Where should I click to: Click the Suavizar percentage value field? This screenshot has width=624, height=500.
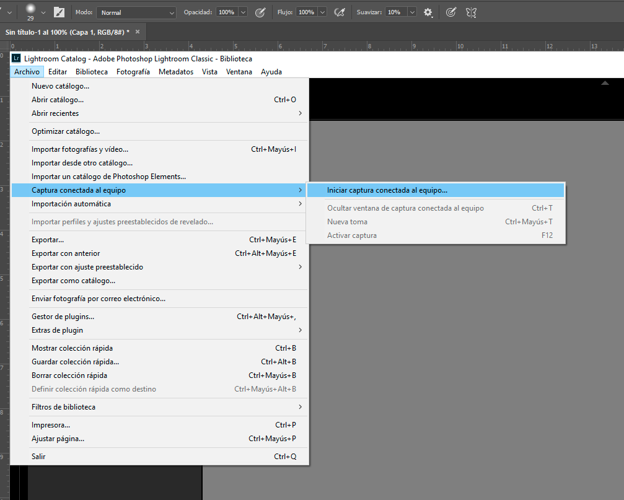pos(397,12)
